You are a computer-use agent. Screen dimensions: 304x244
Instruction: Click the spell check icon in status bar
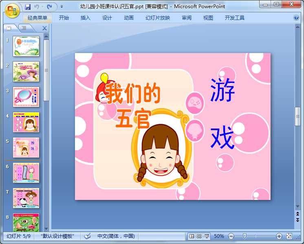pyautogui.click(x=87, y=236)
